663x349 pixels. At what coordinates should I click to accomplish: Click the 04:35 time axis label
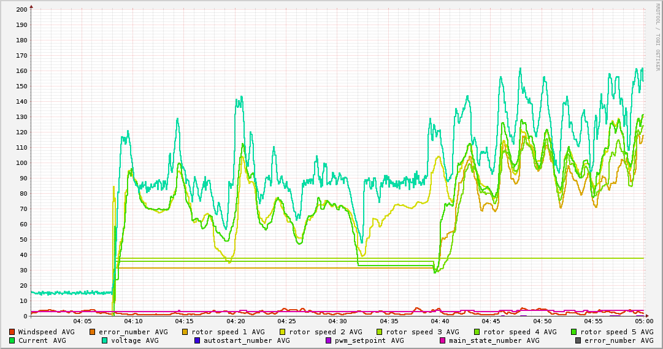click(x=389, y=322)
